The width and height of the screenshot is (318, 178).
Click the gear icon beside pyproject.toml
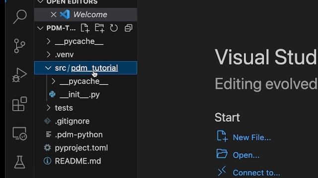tap(48, 148)
